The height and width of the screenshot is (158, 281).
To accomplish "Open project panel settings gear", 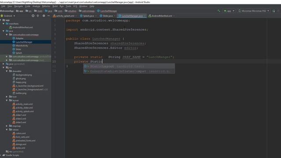I will coord(44,16).
